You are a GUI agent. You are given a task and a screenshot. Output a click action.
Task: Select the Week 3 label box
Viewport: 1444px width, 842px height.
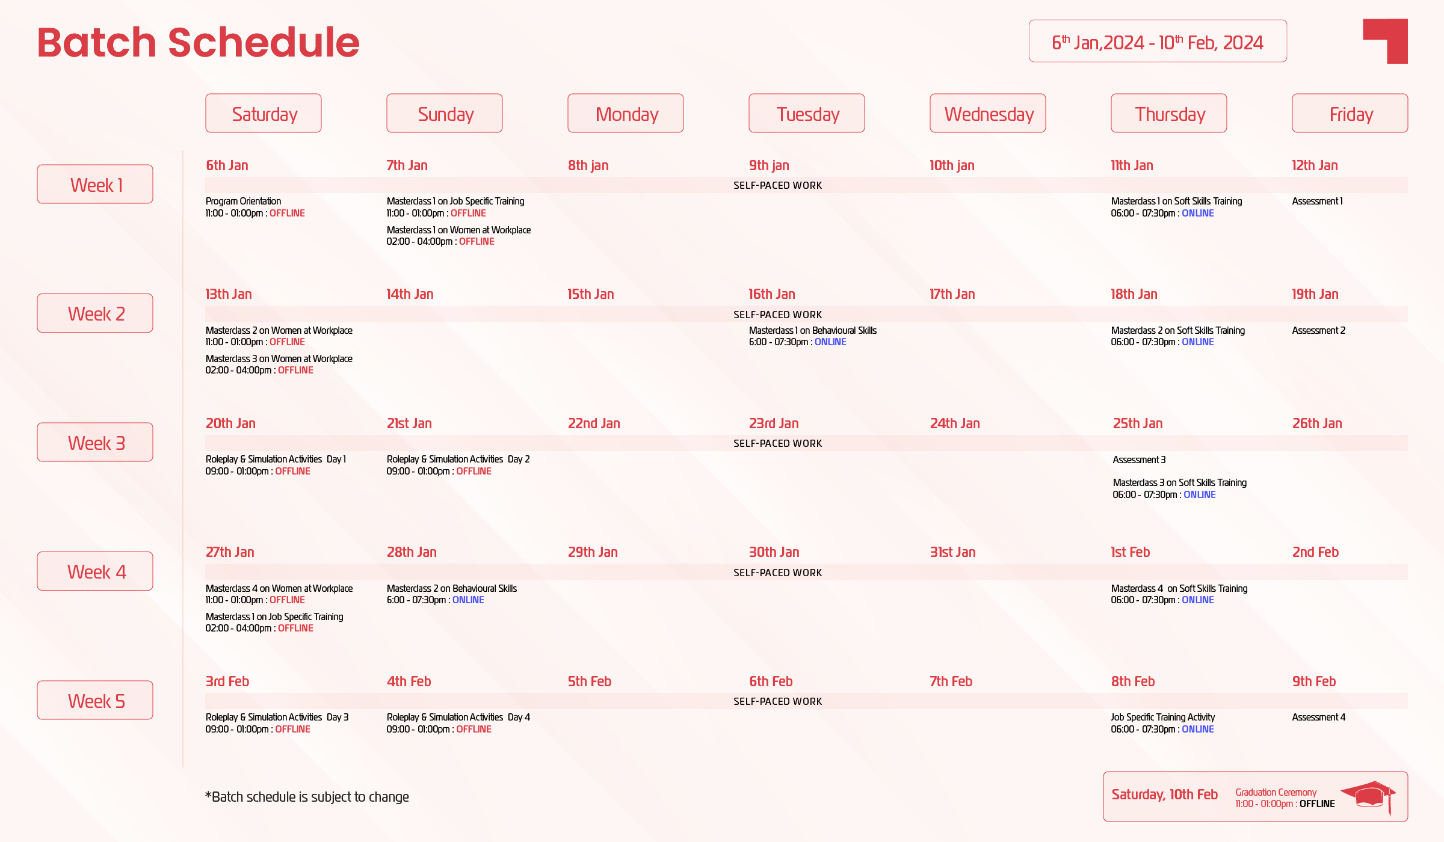click(x=95, y=443)
